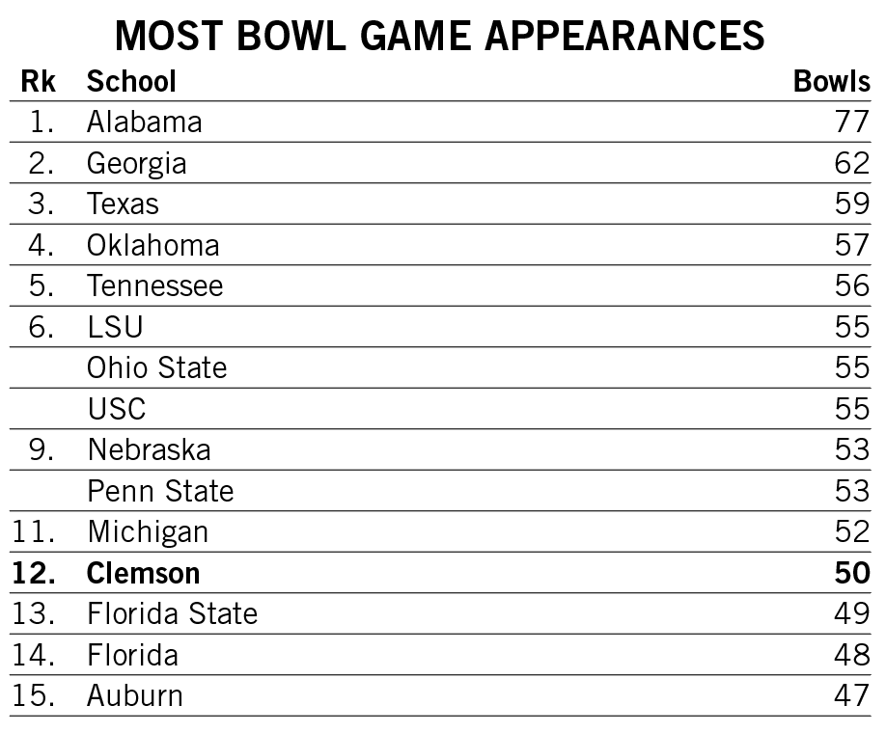This screenshot has height=733, width=886.
Task: Click the bolded Clemson entry
Action: pos(144,573)
